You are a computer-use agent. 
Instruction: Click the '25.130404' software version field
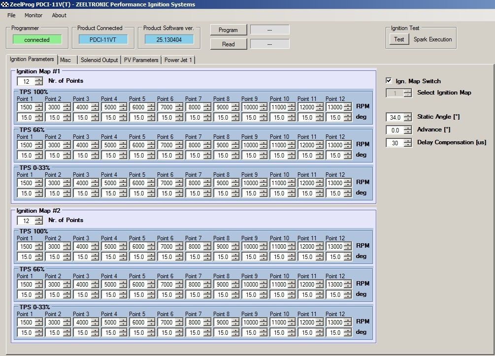click(x=169, y=40)
